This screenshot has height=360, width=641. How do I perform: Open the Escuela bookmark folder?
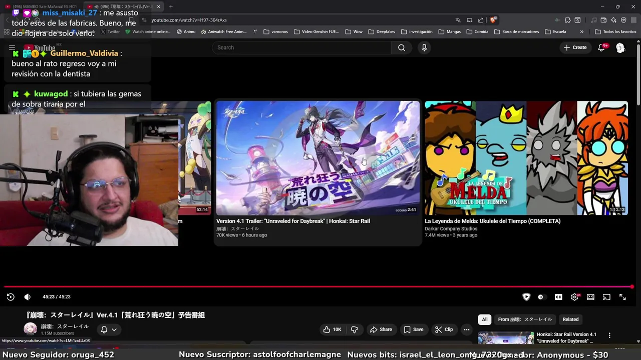point(555,31)
